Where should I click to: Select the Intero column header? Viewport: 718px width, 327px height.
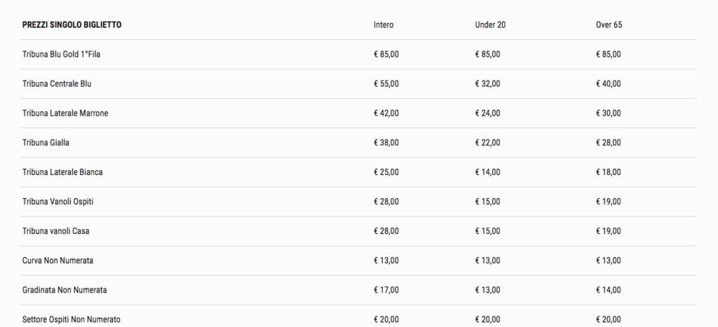[x=384, y=25]
